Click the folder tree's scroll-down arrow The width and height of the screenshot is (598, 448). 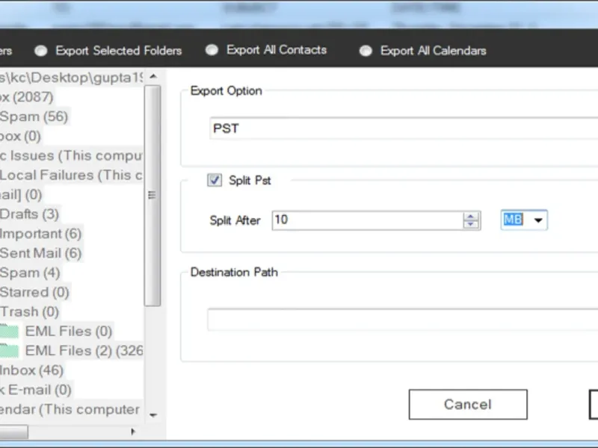point(152,415)
